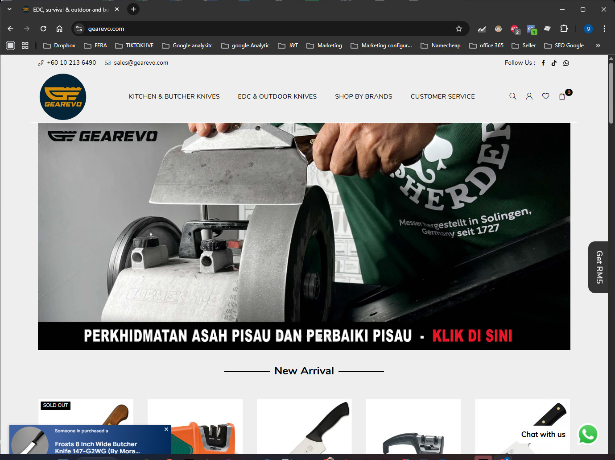Viewport: 615px width, 460px height.
Task: Open a new browser tab
Action: 133,9
